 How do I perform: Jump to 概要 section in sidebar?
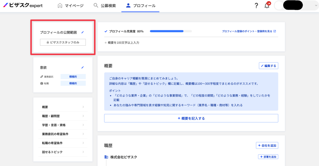pyautogui.click(x=63, y=107)
